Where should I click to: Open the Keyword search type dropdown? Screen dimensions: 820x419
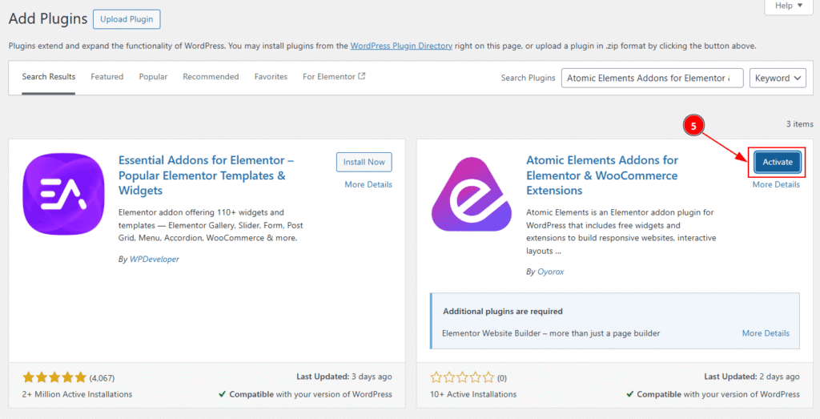point(778,78)
